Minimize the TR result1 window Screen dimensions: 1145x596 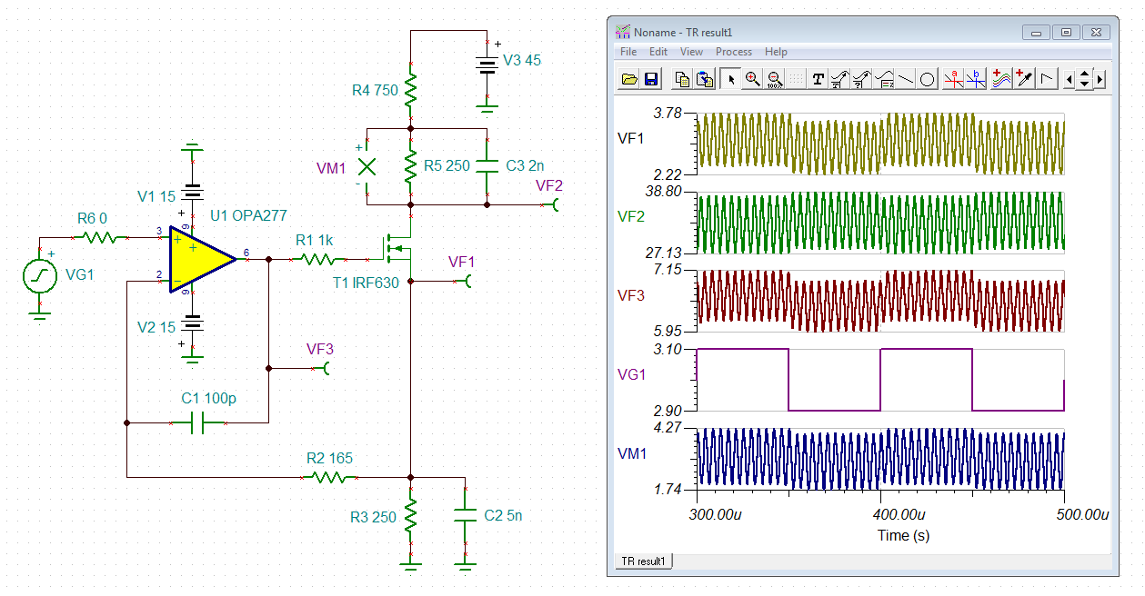coord(1037,32)
